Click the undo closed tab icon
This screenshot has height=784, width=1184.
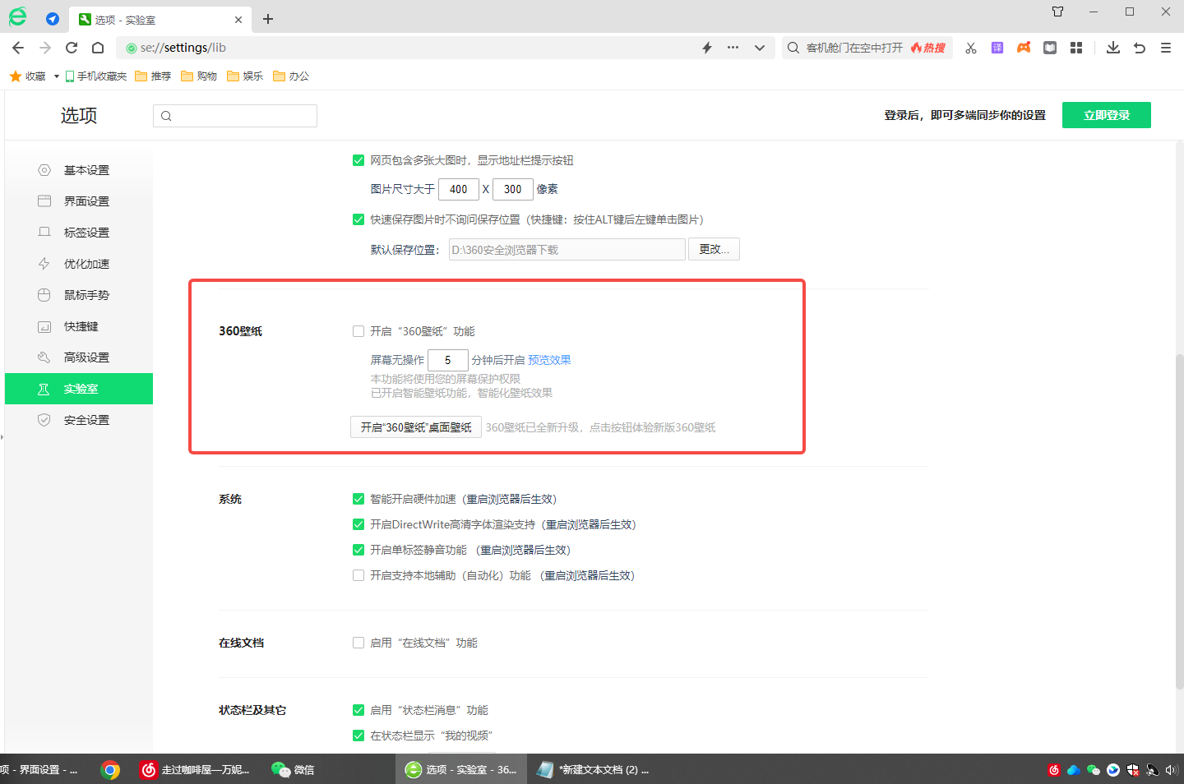[1140, 48]
